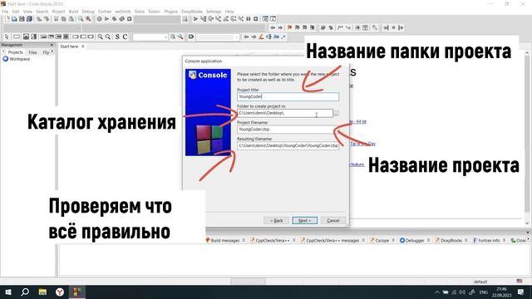Viewport: 532px width, 299px height.
Task: Click the debugger Break pause icon
Action: [249, 19]
